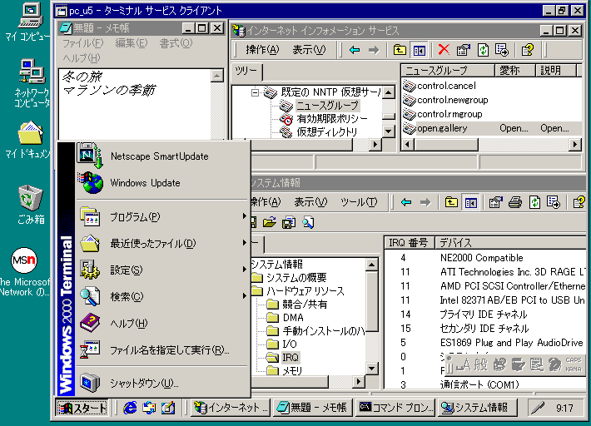This screenshot has height=426, width=591.
Task: Click the print icon in システム情報 toolbar
Action: (x=515, y=203)
